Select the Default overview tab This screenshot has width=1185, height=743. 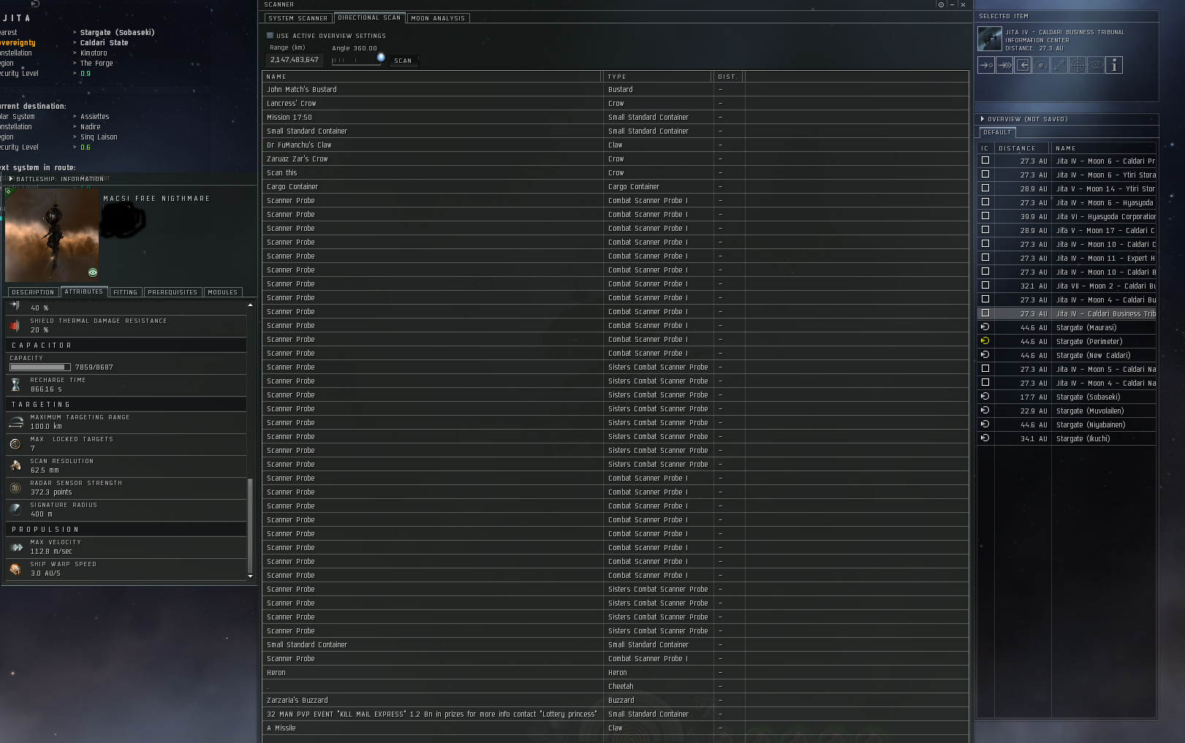tap(997, 132)
